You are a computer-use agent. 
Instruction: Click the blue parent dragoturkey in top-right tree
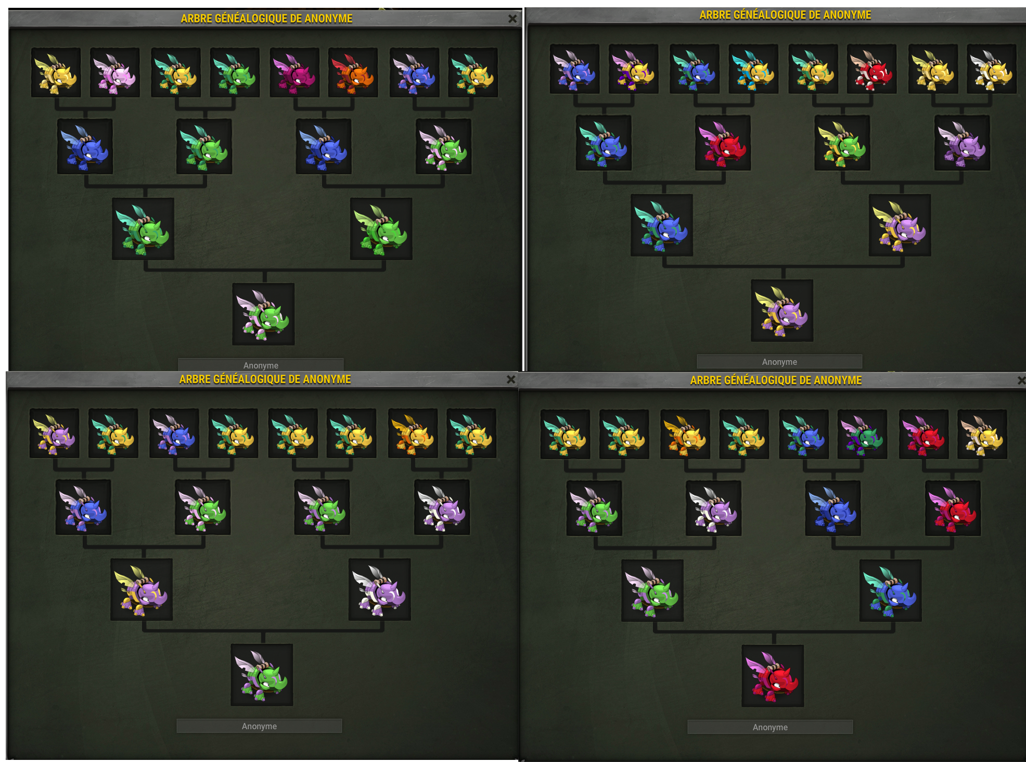coord(661,225)
